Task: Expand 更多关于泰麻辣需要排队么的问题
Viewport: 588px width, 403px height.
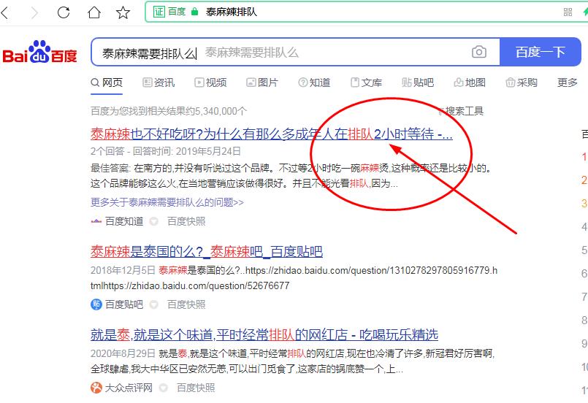Action: (x=167, y=201)
